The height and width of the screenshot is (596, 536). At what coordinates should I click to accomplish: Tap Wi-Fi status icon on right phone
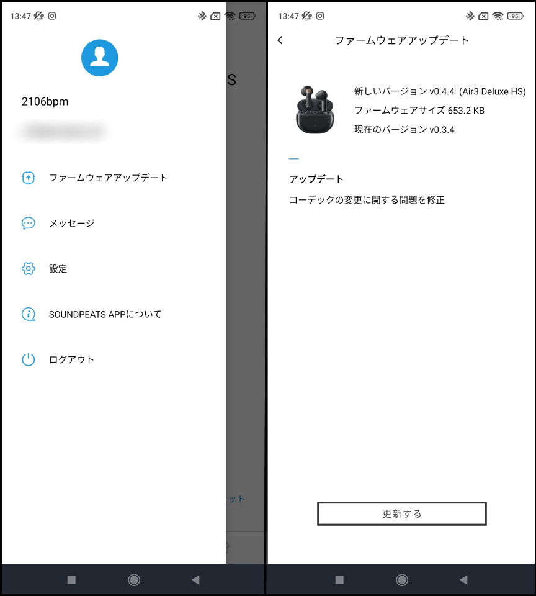pos(498,16)
